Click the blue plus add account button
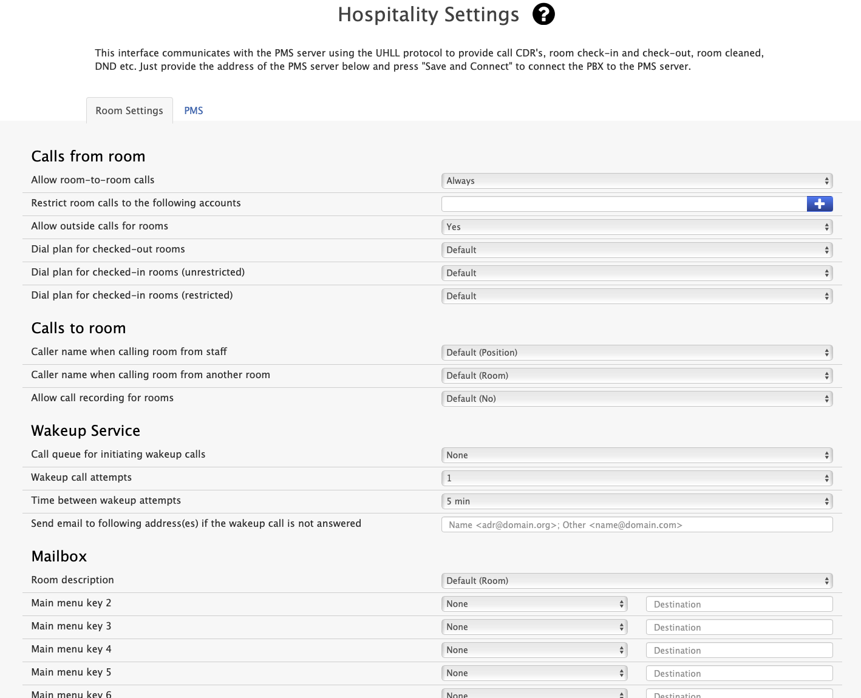The width and height of the screenshot is (861, 698). click(x=819, y=204)
